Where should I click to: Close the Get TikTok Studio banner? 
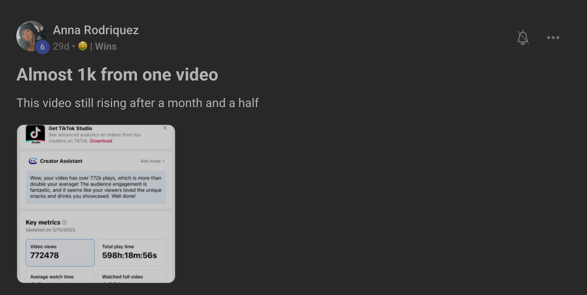pyautogui.click(x=165, y=128)
